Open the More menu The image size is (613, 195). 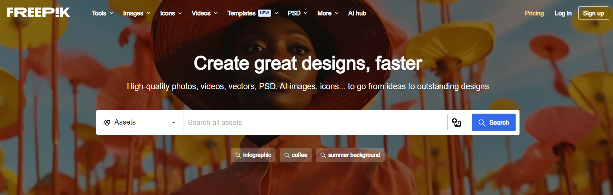pyautogui.click(x=328, y=13)
